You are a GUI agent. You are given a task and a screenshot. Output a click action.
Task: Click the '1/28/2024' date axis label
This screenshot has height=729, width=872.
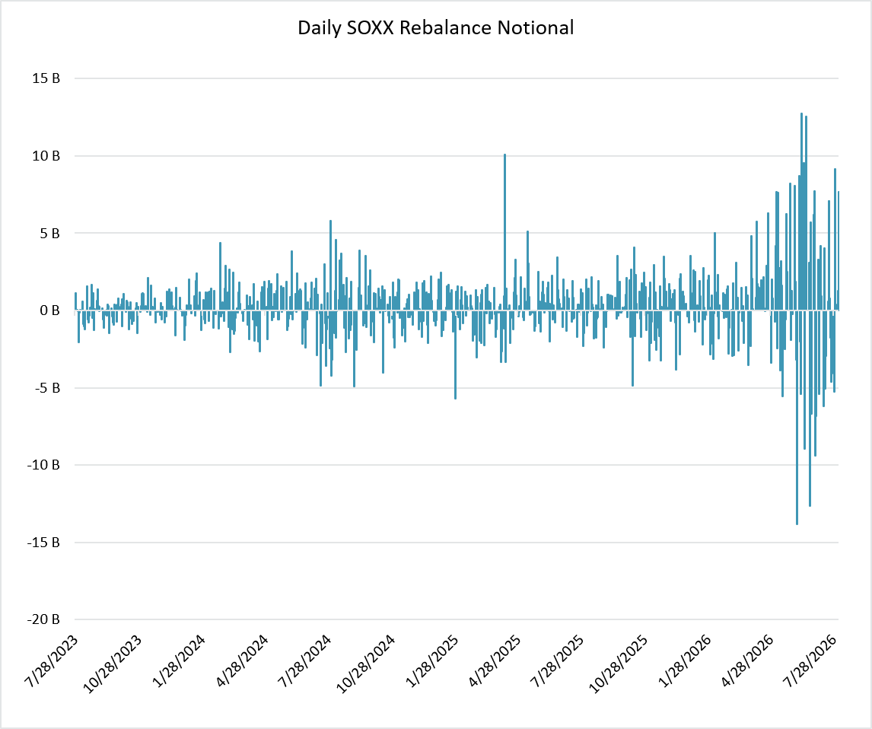pyautogui.click(x=178, y=661)
